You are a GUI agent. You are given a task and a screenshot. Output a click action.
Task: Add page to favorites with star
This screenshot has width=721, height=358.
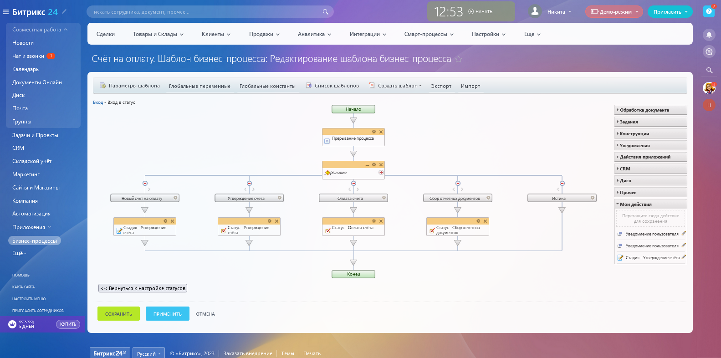tap(459, 59)
